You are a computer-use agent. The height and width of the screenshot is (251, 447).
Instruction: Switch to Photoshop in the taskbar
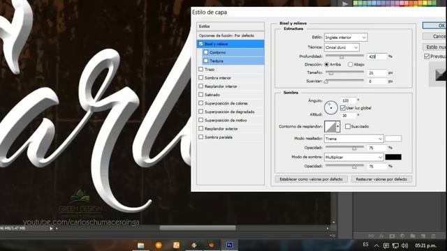point(230,245)
